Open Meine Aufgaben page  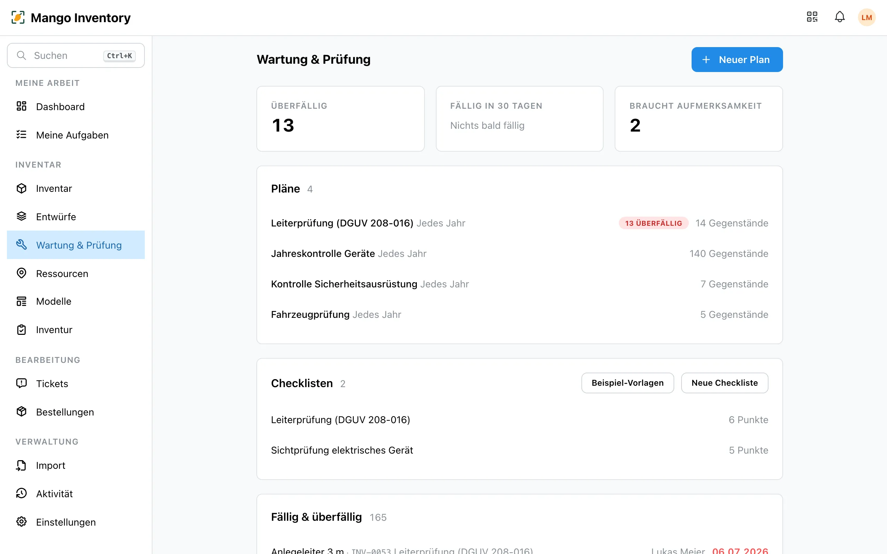[76, 135]
